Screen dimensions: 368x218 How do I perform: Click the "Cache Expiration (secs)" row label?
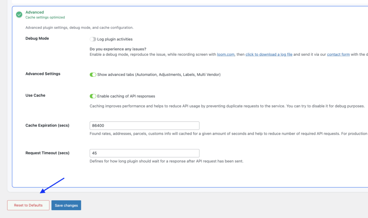pyautogui.click(x=47, y=125)
